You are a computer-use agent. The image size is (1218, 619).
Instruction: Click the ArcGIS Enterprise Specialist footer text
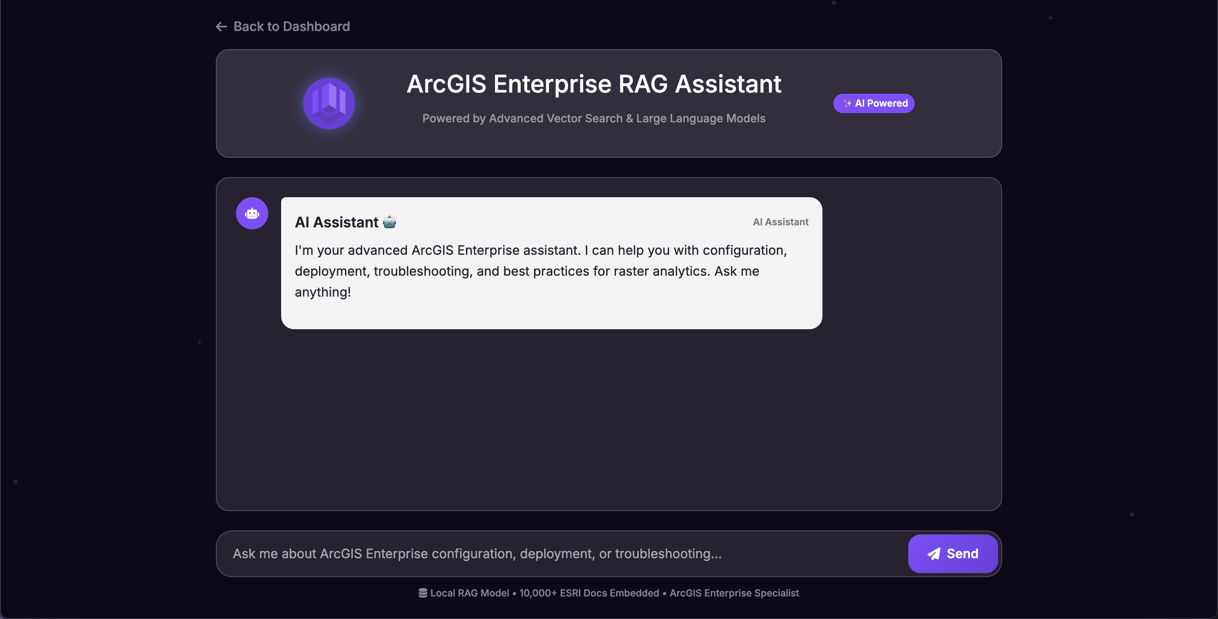click(734, 592)
